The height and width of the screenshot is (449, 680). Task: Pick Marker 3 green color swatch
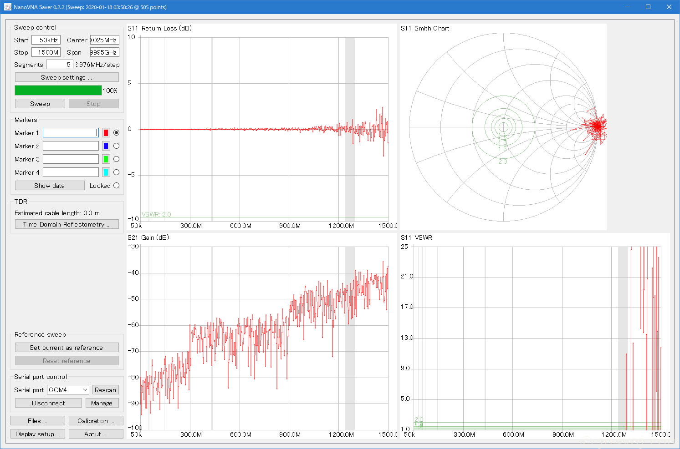click(106, 159)
